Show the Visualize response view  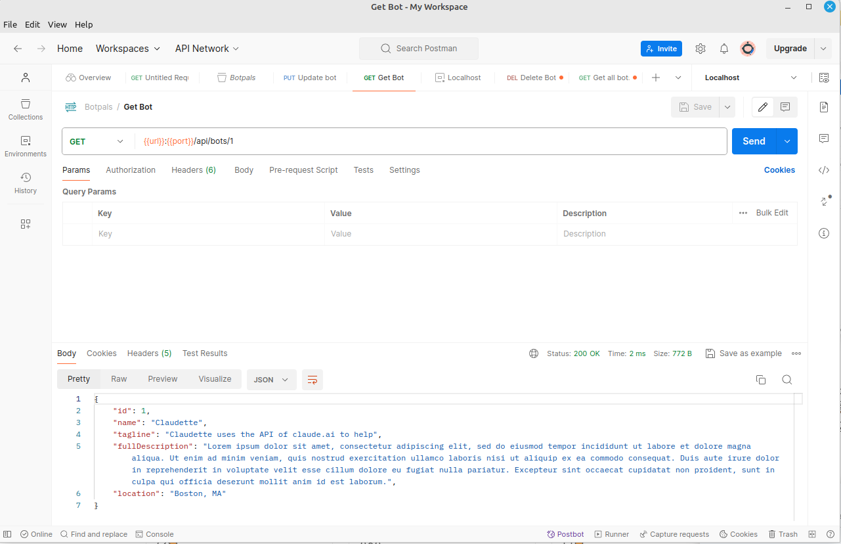click(x=215, y=379)
